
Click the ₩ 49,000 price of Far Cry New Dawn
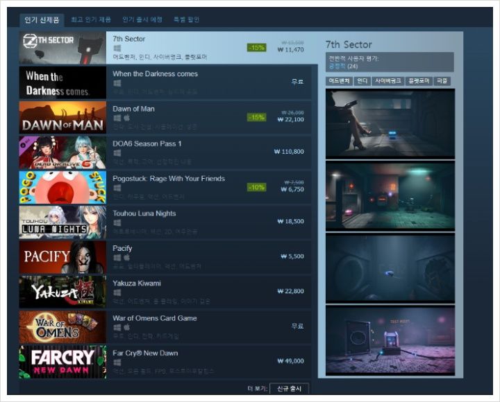[x=290, y=361]
